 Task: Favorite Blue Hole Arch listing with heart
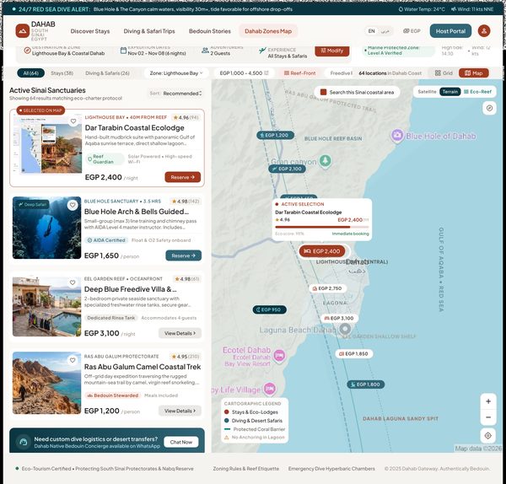tap(73, 205)
